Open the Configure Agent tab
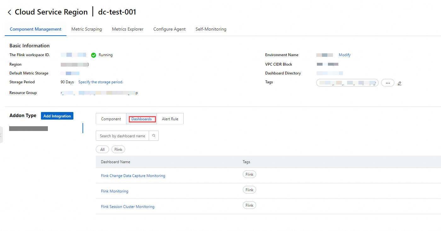This screenshot has width=441, height=231. [x=169, y=29]
